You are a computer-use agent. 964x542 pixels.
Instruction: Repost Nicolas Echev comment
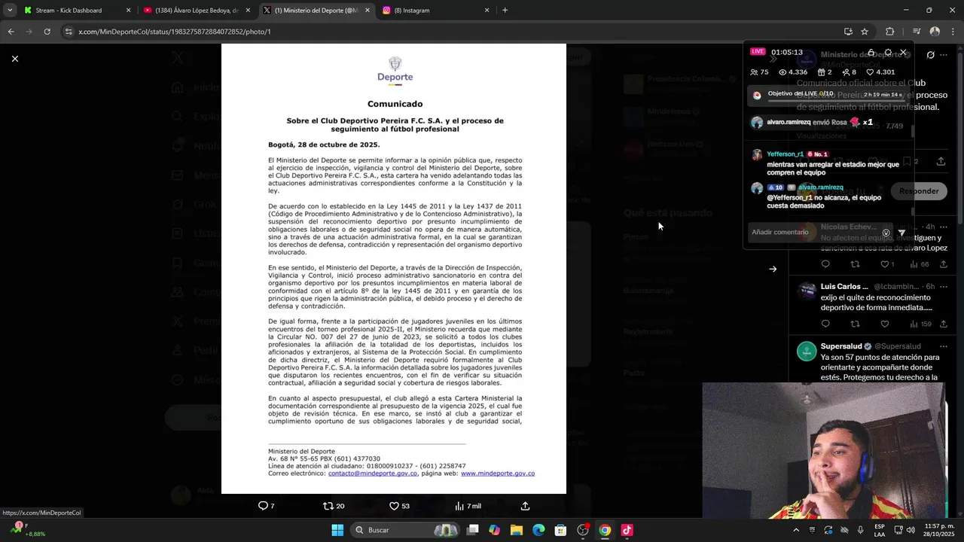855,264
